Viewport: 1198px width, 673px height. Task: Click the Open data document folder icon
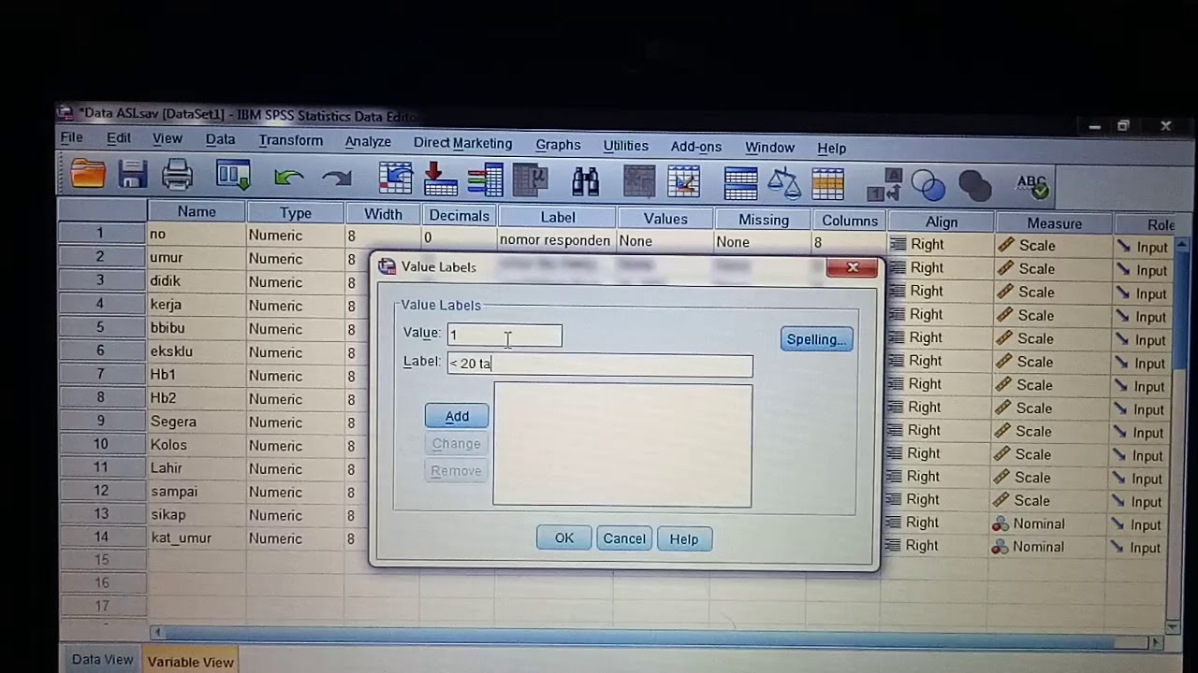pos(88,173)
